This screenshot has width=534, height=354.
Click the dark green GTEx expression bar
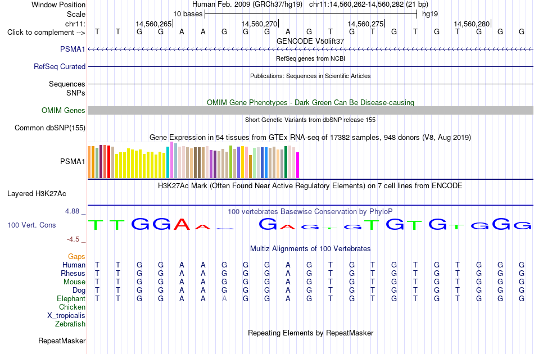(x=286, y=162)
